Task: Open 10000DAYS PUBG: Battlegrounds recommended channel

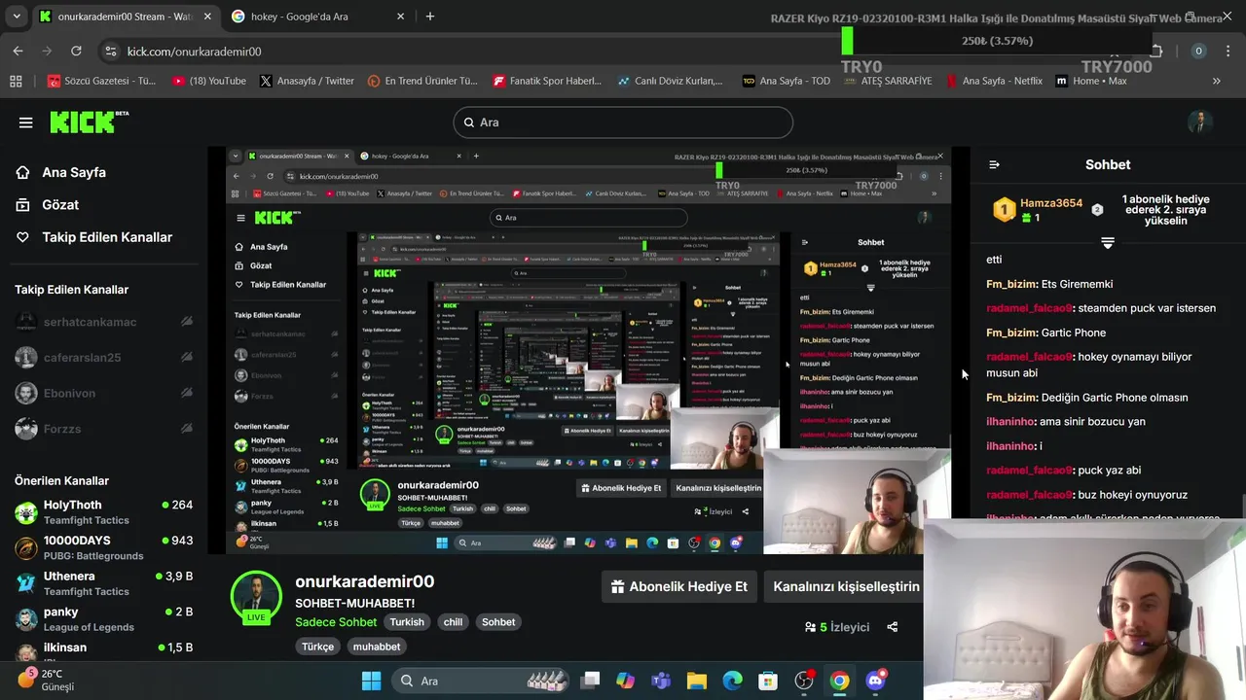Action: 104,547
